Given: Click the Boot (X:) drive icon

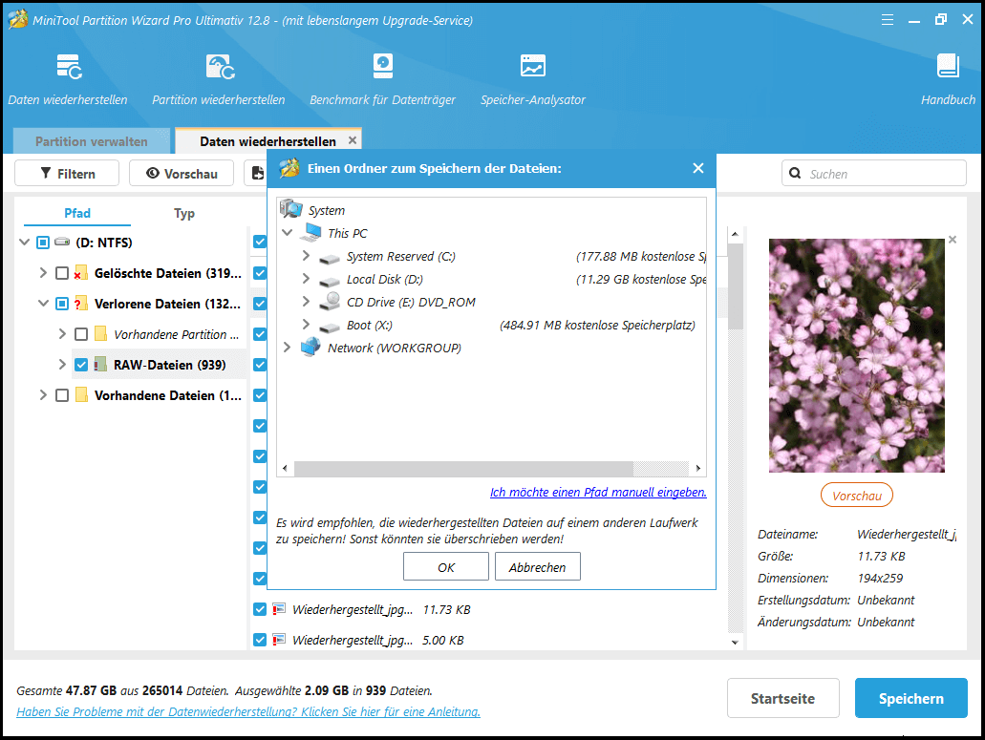Looking at the screenshot, I should (x=330, y=327).
